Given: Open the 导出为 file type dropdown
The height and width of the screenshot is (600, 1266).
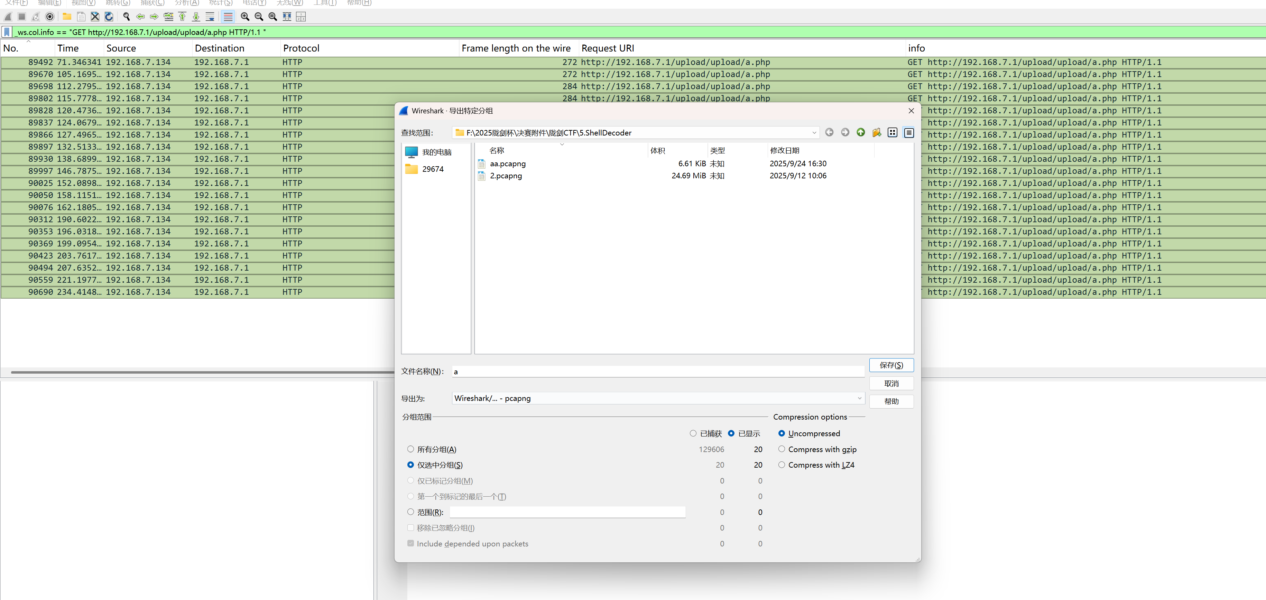Looking at the screenshot, I should click(x=658, y=398).
